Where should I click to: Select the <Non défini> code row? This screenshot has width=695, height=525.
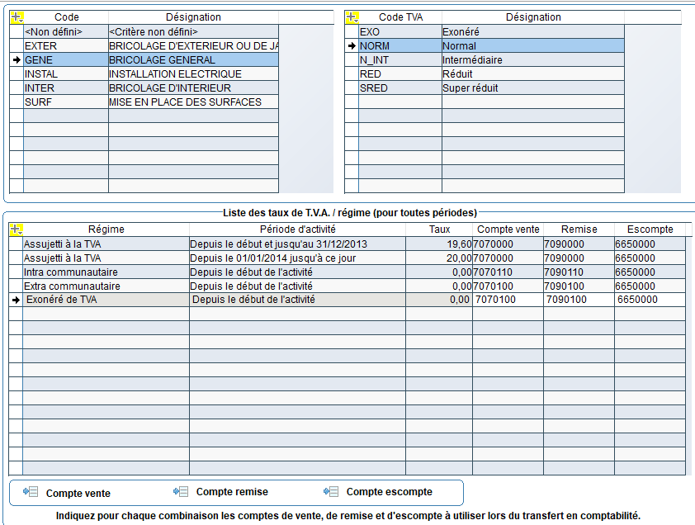(x=144, y=32)
